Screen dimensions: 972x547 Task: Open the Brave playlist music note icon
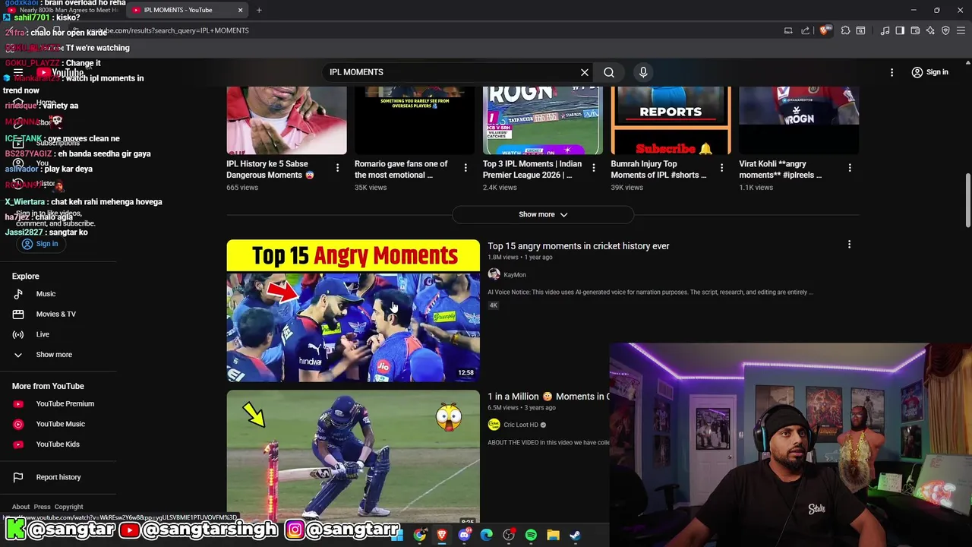click(x=885, y=30)
